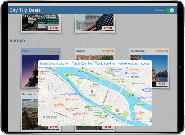
Task: Tap Le Christine restaurant map pin
Action: coord(67,99)
